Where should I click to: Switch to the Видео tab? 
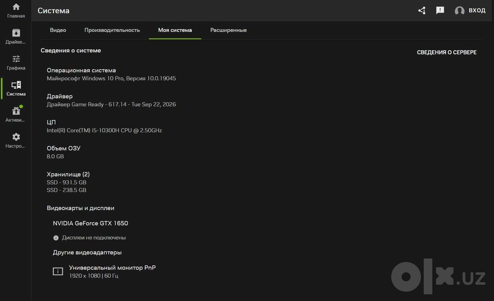(58, 30)
